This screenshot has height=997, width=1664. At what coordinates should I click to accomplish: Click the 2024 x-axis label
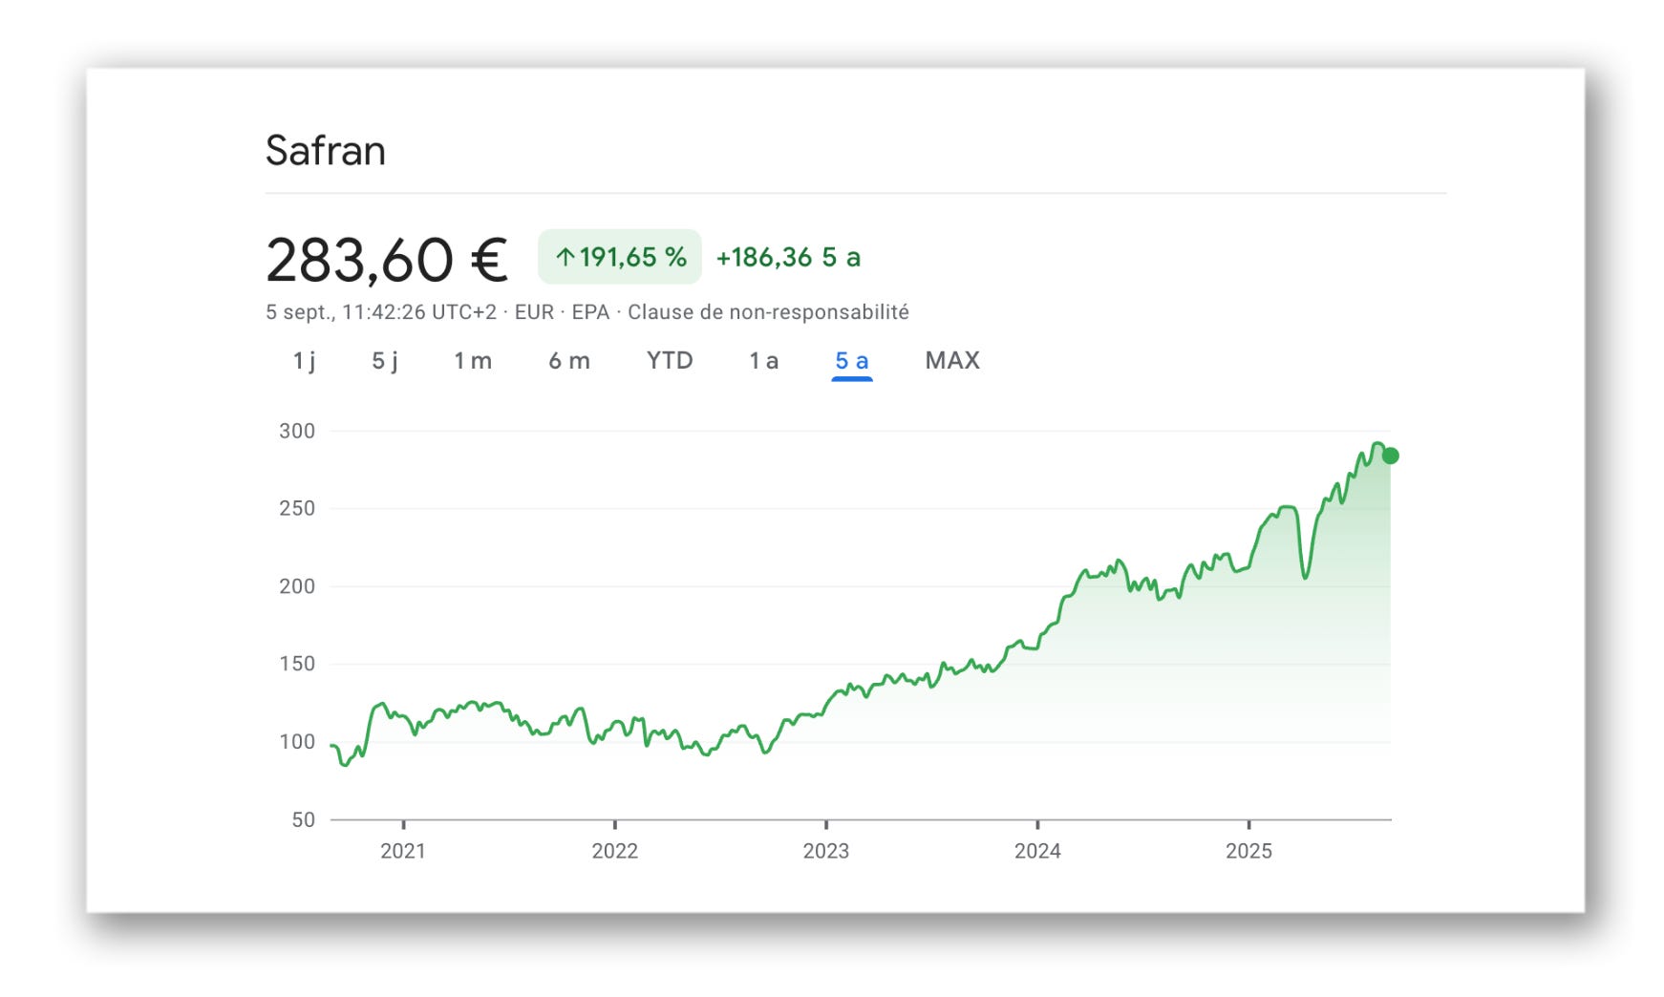(x=1037, y=851)
